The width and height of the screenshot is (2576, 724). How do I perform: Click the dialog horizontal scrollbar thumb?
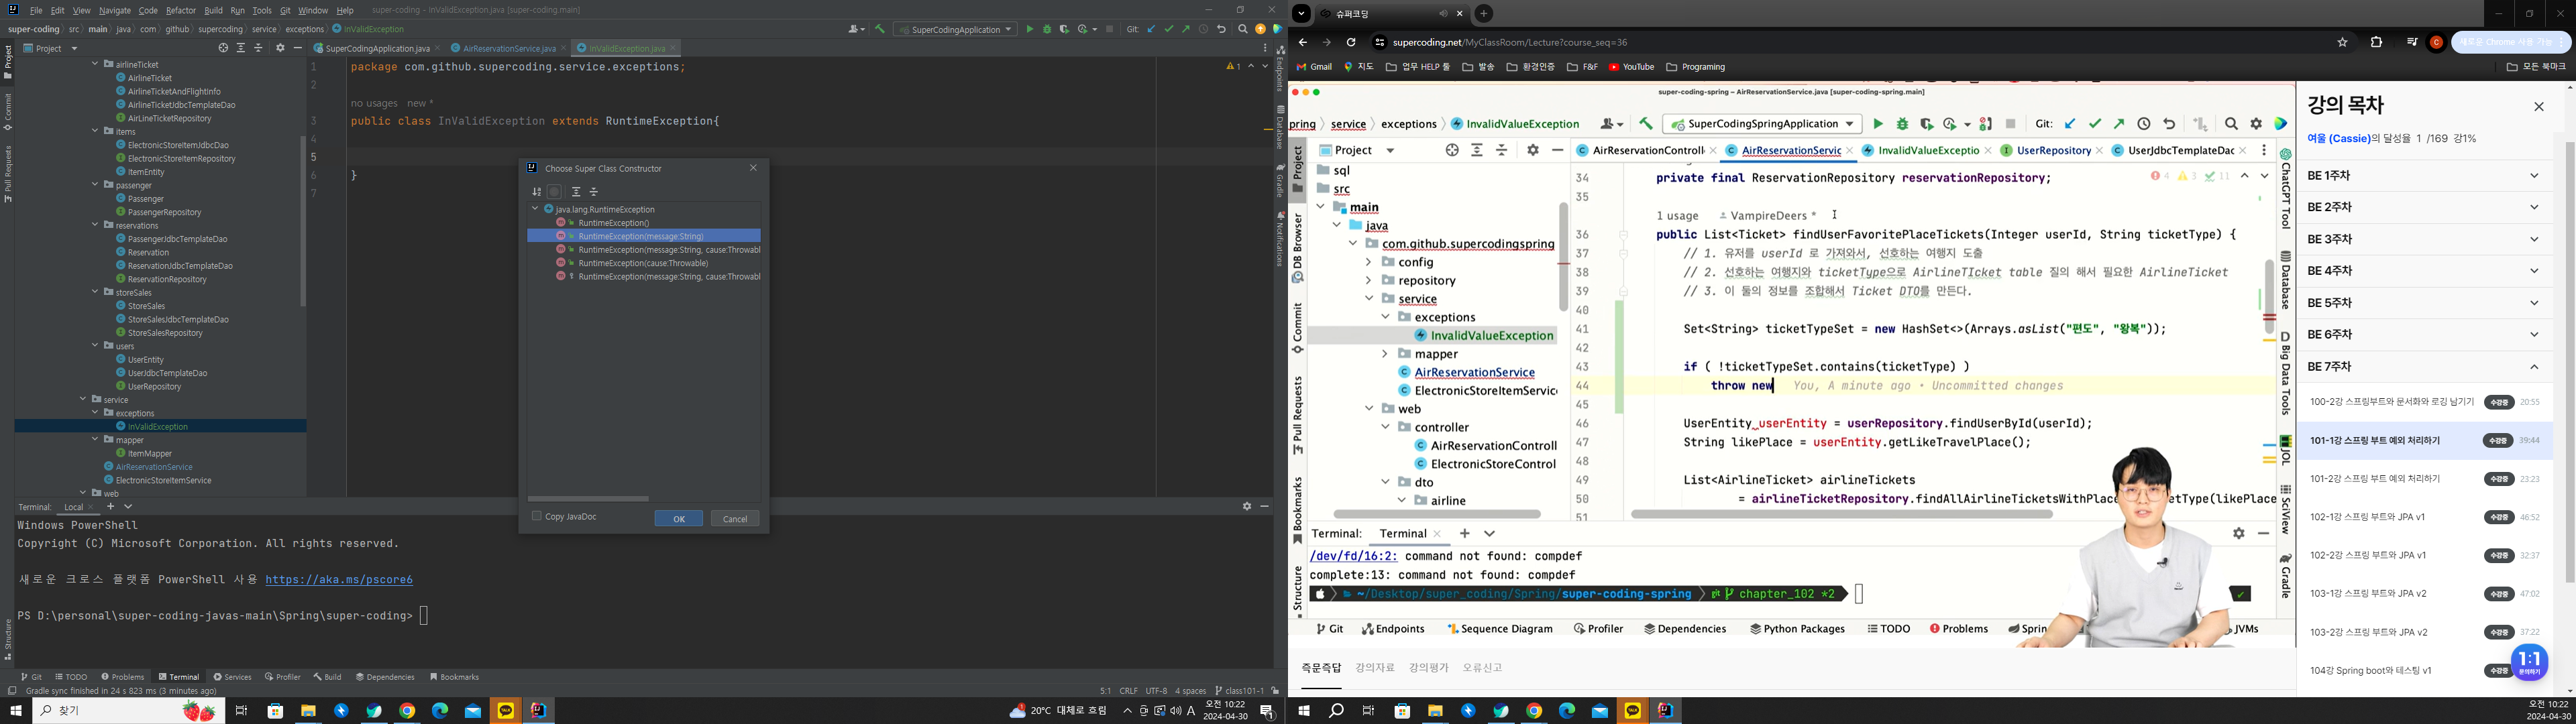tap(588, 498)
